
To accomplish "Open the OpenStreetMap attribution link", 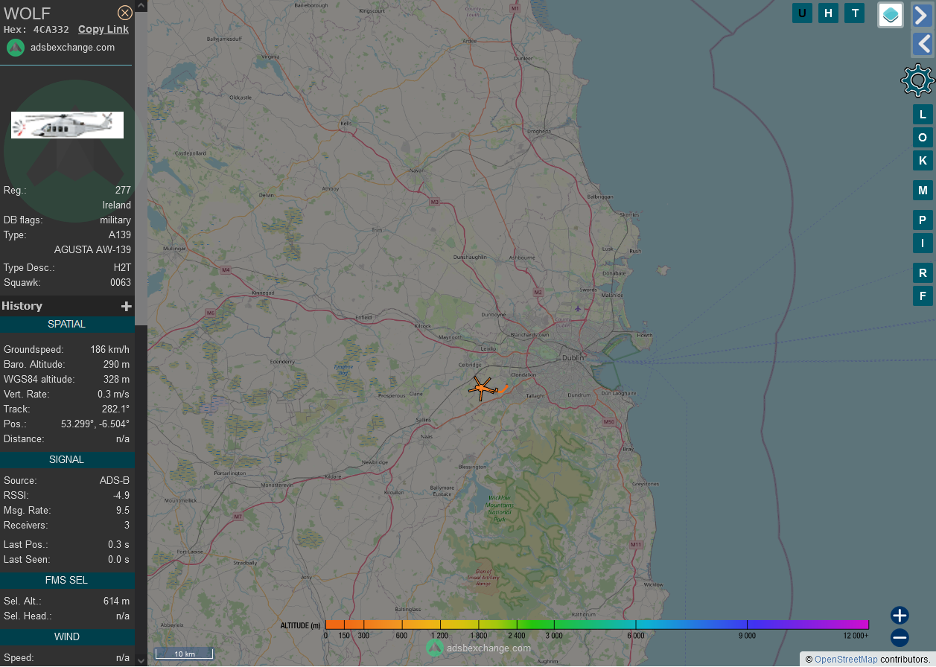I will tap(846, 660).
